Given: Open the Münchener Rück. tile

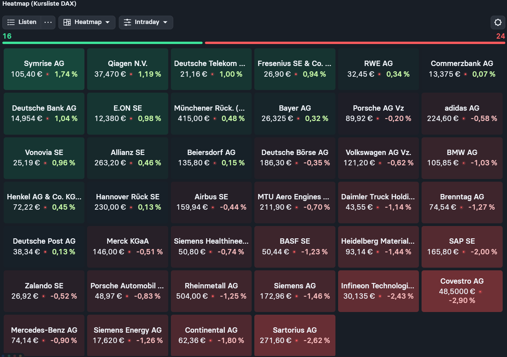Looking at the screenshot, I should pyautogui.click(x=211, y=114).
